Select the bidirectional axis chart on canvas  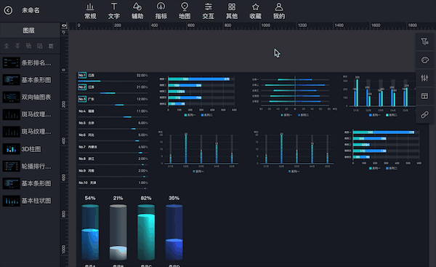pyautogui.click(x=294, y=96)
